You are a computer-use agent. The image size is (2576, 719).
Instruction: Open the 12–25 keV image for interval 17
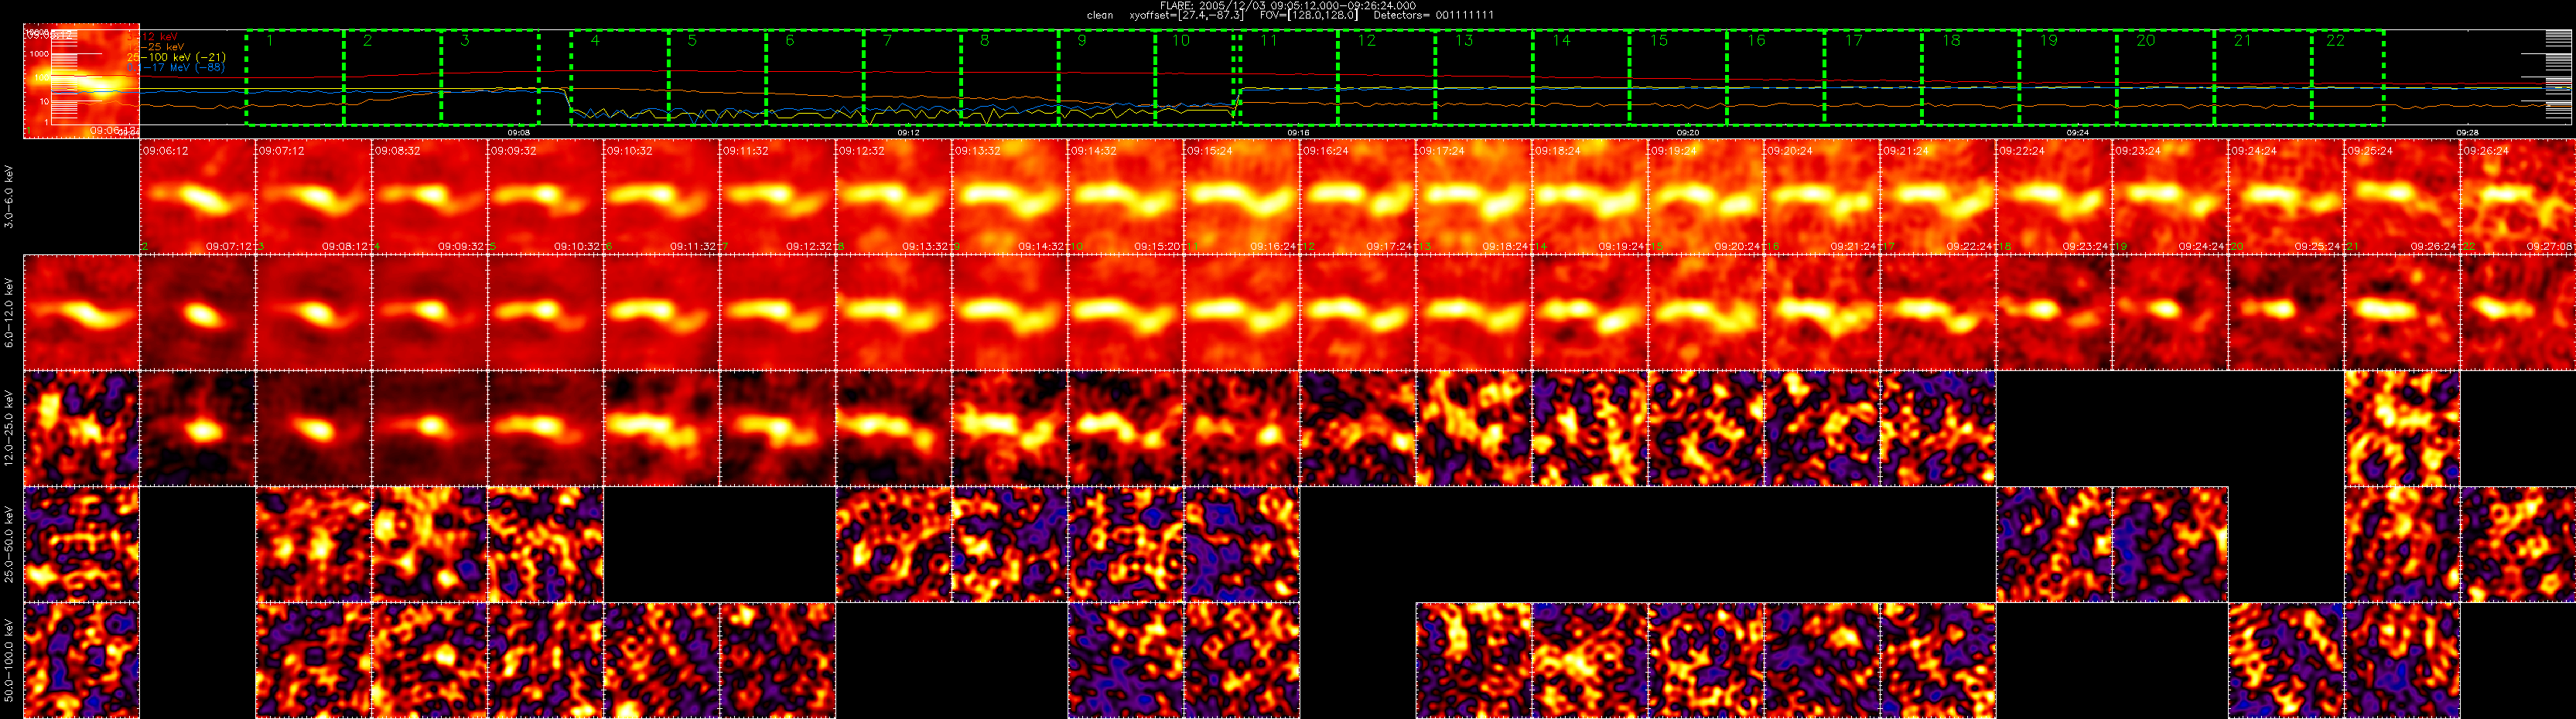1938,429
